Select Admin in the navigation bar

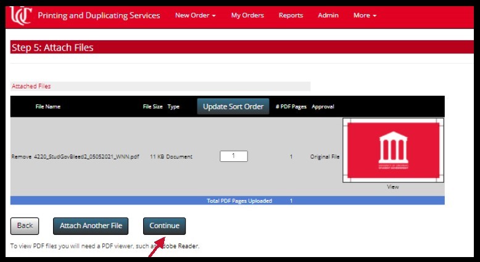coord(328,15)
